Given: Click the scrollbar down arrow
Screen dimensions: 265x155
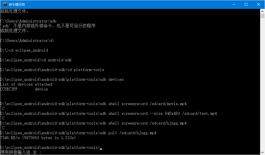Looking at the screenshot, I should [x=262, y=153].
